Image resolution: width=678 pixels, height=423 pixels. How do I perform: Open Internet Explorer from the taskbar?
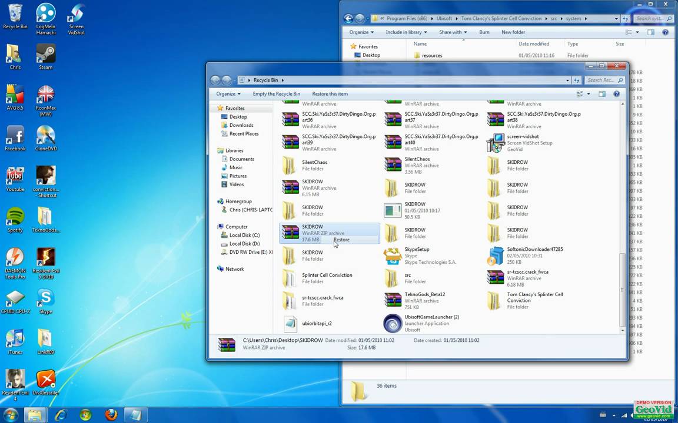61,415
